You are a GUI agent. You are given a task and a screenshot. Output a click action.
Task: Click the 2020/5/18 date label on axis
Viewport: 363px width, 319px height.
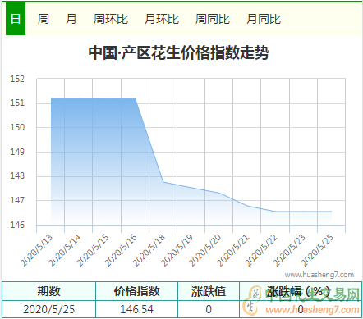pos(149,250)
